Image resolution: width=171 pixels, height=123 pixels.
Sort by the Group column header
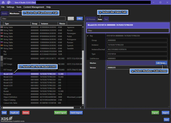click(x=35, y=23)
